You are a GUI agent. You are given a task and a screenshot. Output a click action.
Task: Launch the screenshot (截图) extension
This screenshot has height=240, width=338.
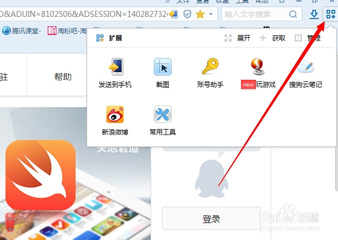coord(163,73)
